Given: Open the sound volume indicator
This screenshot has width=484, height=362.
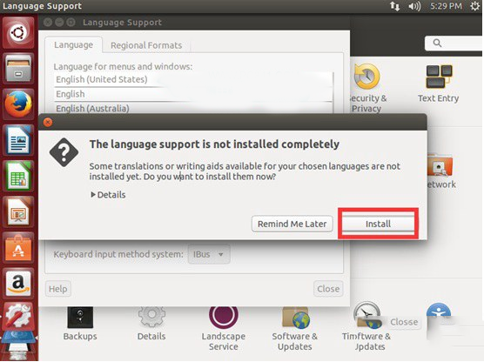Looking at the screenshot, I should pyautogui.click(x=414, y=6).
